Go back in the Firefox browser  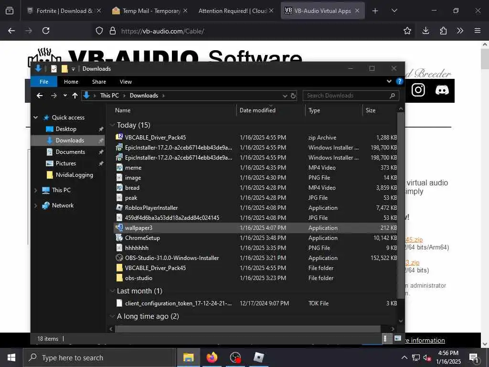click(11, 31)
